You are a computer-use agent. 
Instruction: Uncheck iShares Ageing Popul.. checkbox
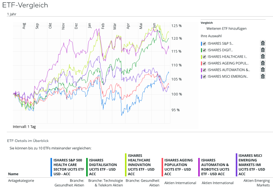tap(204, 63)
